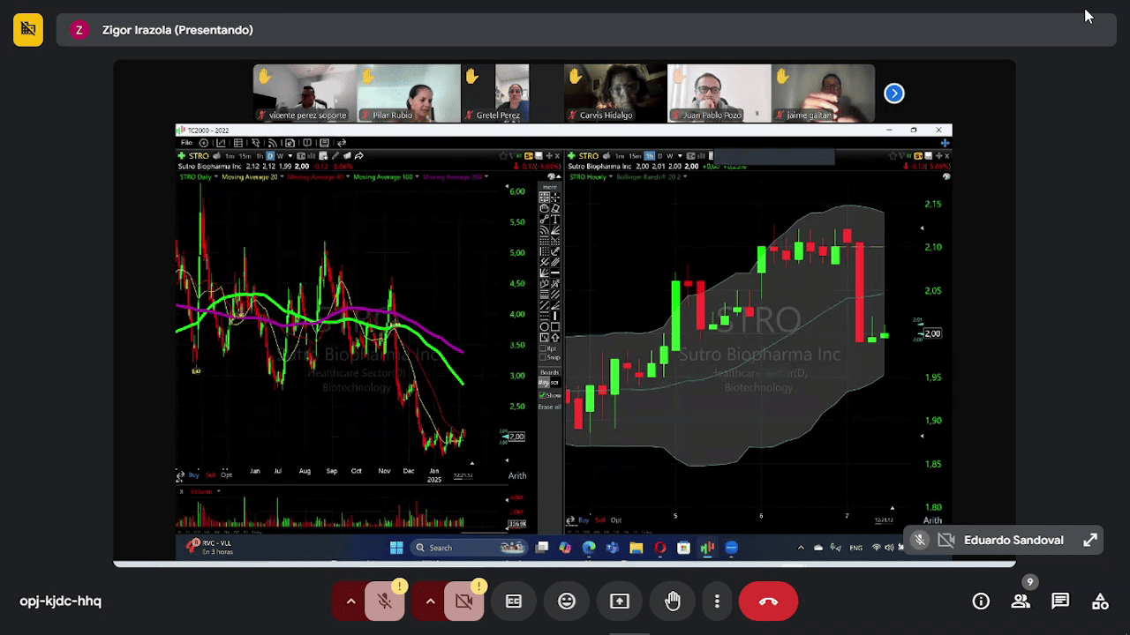Select the circle drawing tool

pyautogui.click(x=545, y=326)
